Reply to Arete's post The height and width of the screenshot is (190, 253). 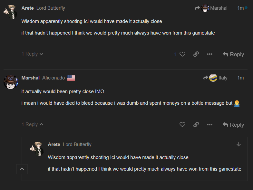coord(233,54)
